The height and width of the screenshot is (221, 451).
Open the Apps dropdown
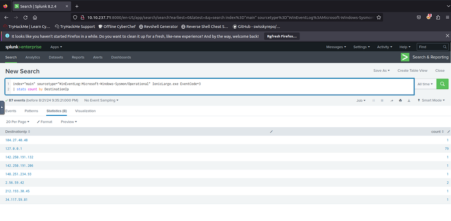point(56,47)
